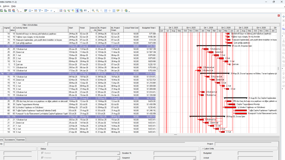285x160 pixels.
Task: Select the Harpuşta kaplamaları activity row
Action: (x=78, y=40)
